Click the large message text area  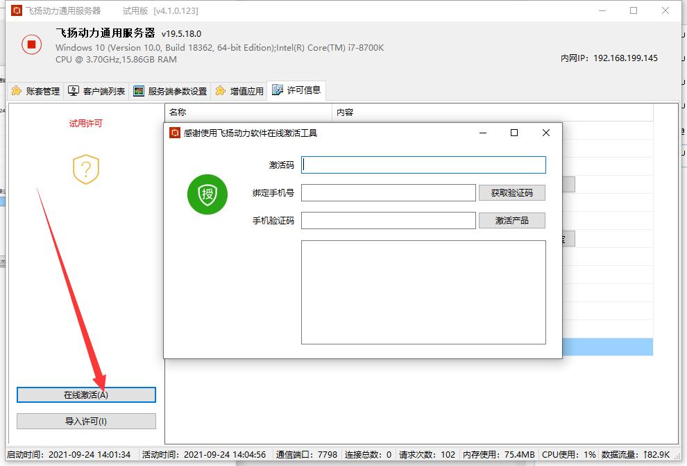(x=423, y=292)
